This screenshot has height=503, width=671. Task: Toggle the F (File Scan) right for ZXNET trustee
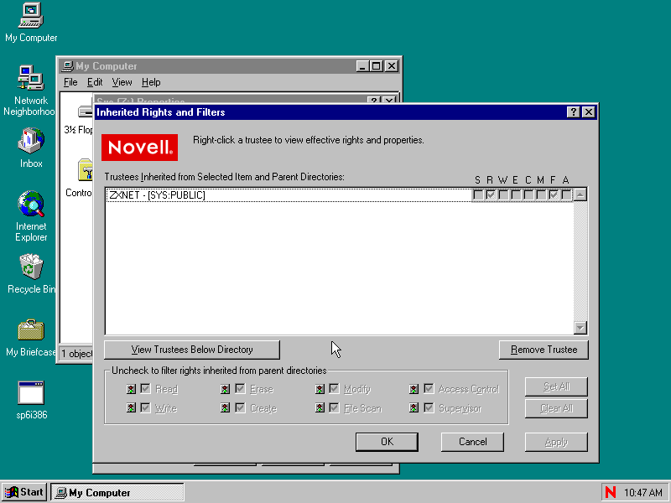[x=554, y=195]
